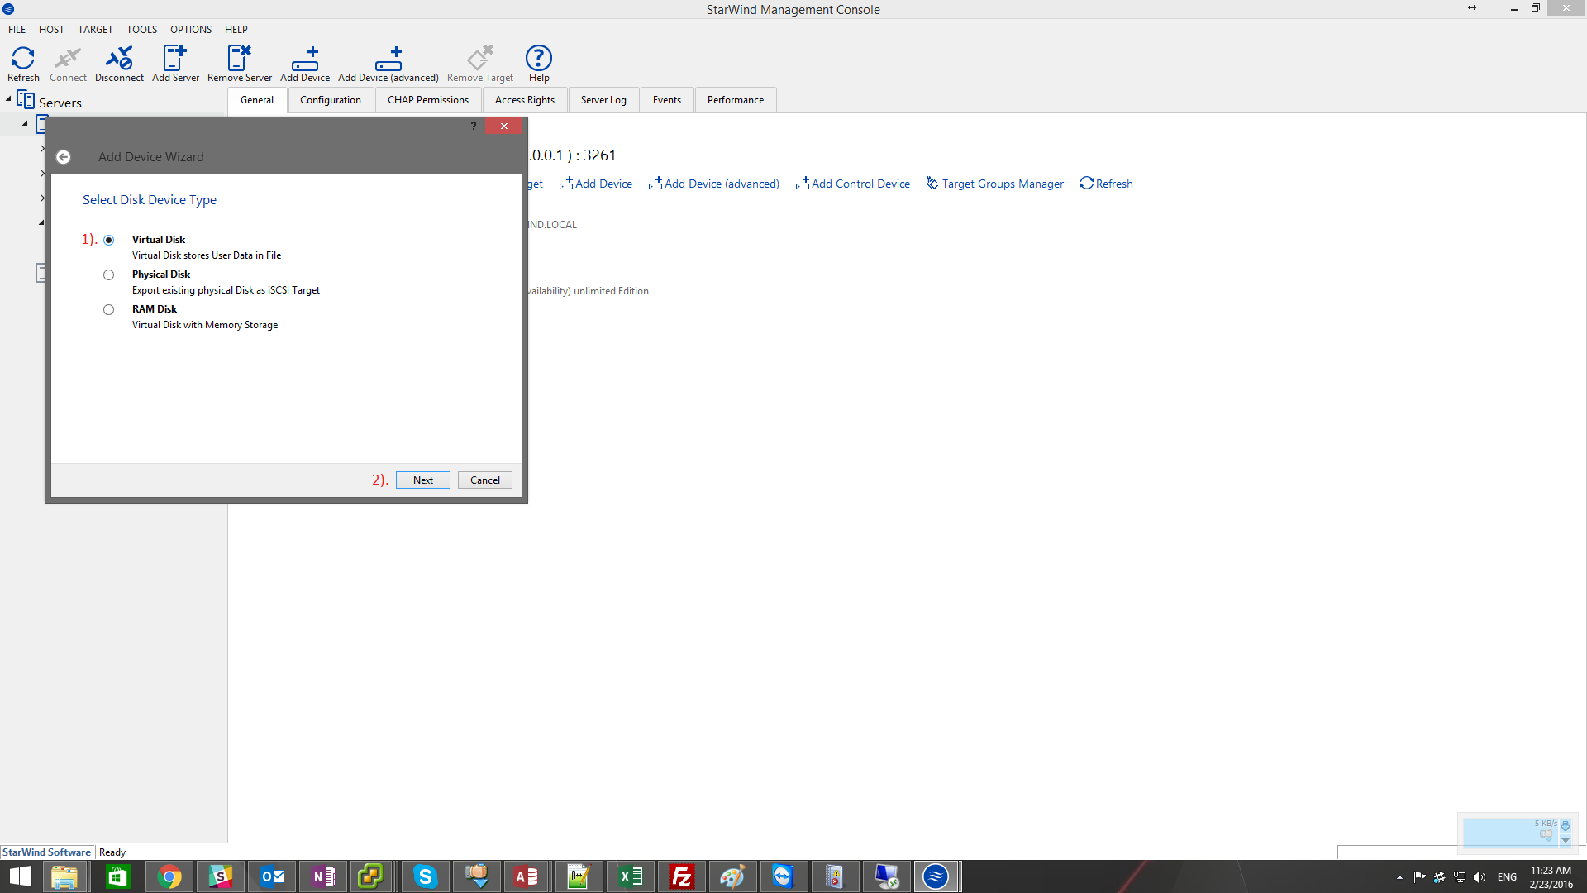The width and height of the screenshot is (1587, 893).
Task: Open TeamViewer from the taskbar
Action: pos(783,876)
